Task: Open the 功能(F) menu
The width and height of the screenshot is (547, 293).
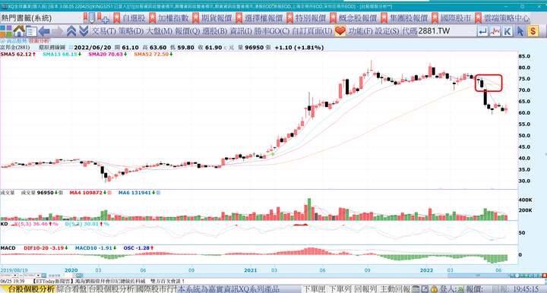Action: (361, 31)
